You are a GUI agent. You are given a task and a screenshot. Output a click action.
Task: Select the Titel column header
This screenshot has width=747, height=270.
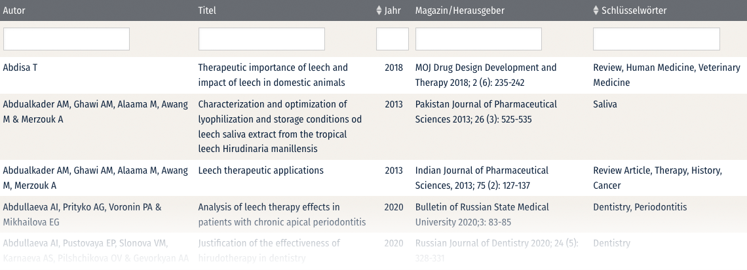207,10
